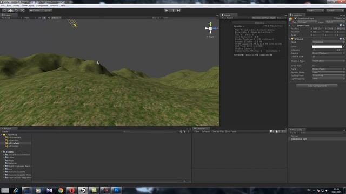The image size is (346, 194).
Task: Click the eyedropper next to Color
Action: (x=344, y=47)
